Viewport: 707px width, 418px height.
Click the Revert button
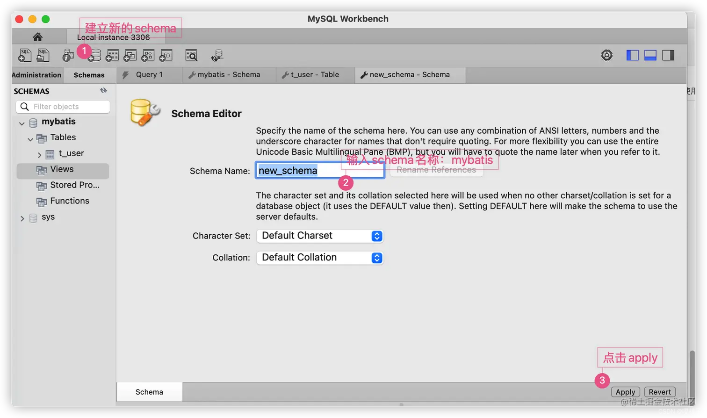[x=660, y=392]
